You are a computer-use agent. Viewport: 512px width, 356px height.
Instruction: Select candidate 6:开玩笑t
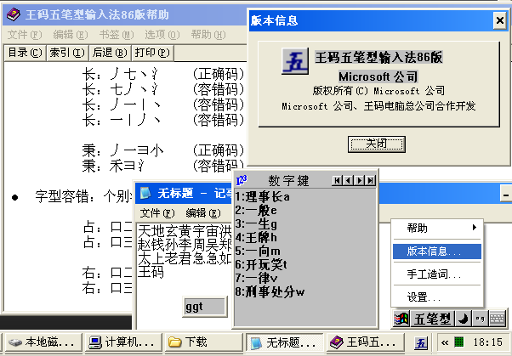261,264
